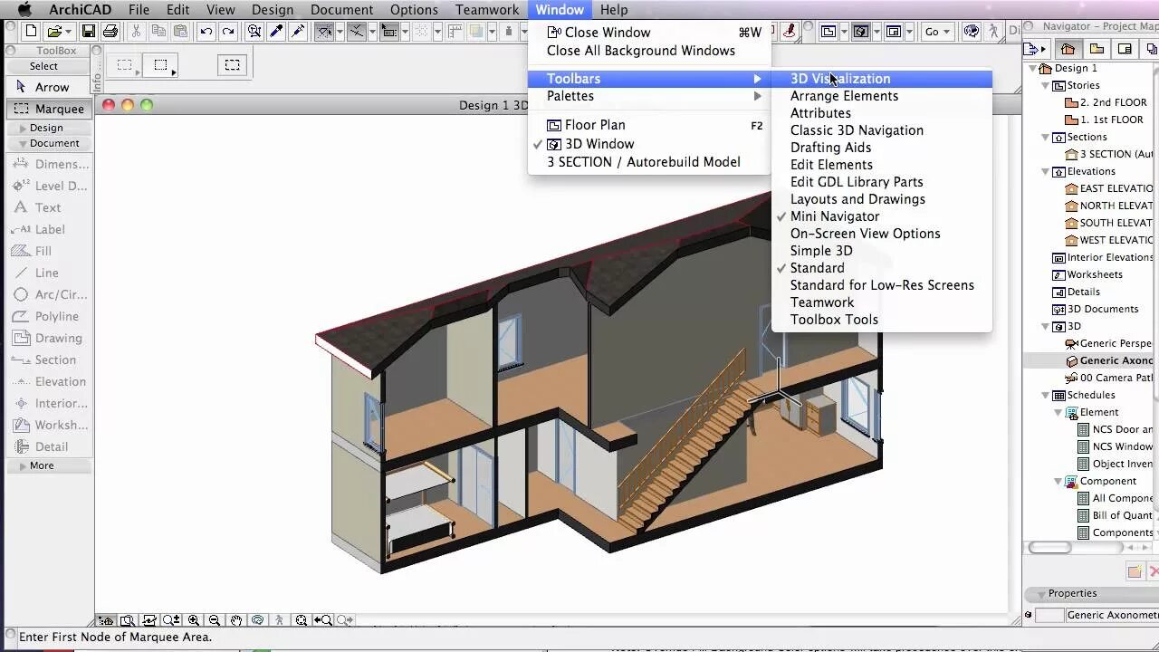The width and height of the screenshot is (1159, 652).
Task: Select the Marquee tool in the ToolBox
Action: pyautogui.click(x=51, y=109)
